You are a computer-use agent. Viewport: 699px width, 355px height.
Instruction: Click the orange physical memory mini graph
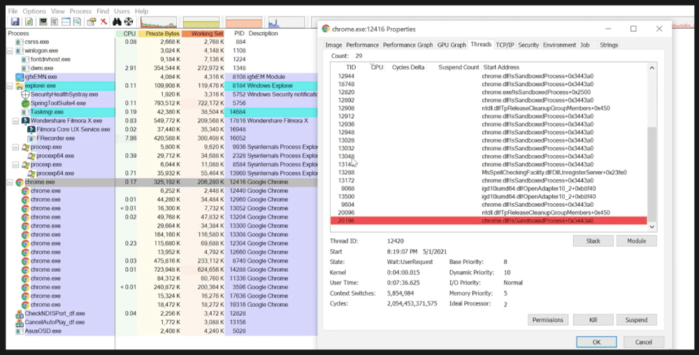pyautogui.click(x=244, y=22)
